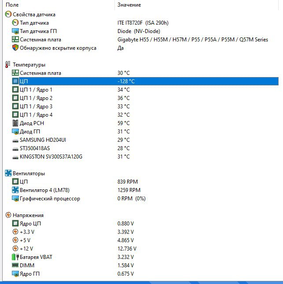Select the Температуры group label
The height and width of the screenshot is (284, 283).
pyautogui.click(x=29, y=65)
